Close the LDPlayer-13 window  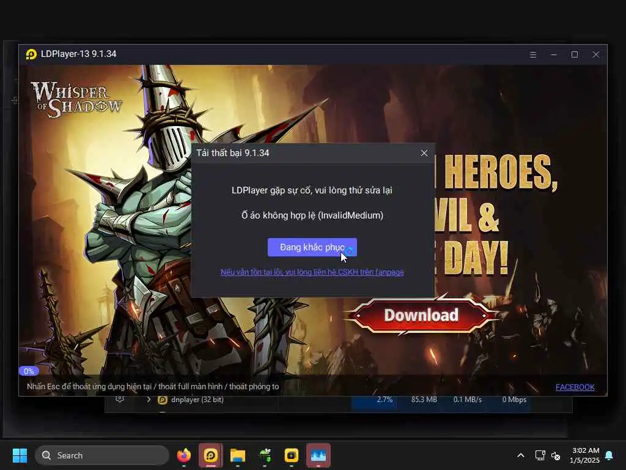point(595,54)
